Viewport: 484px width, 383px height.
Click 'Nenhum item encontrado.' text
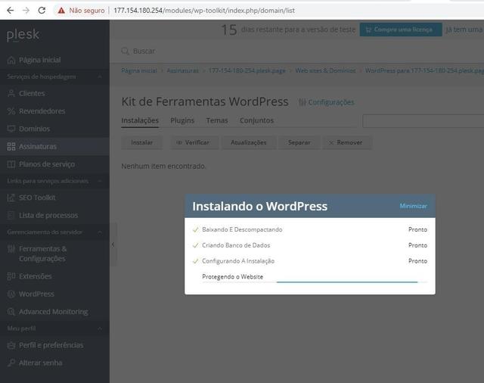point(163,167)
